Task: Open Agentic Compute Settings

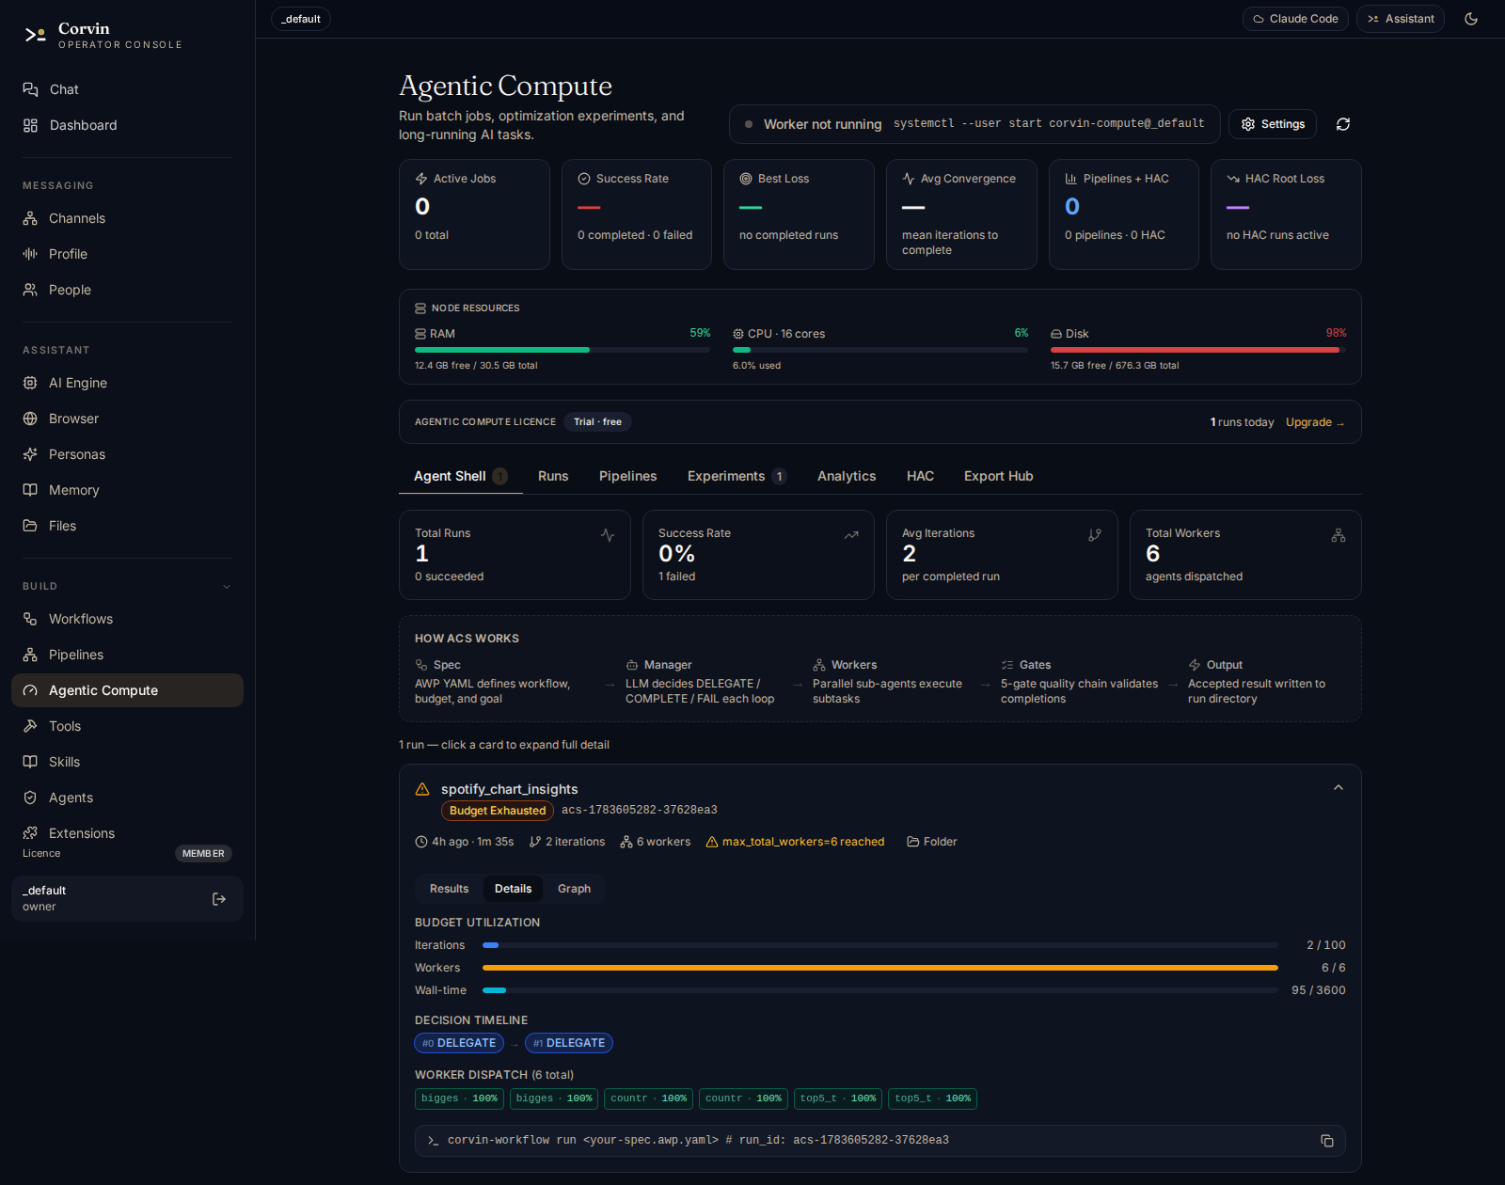Action: tap(1273, 124)
